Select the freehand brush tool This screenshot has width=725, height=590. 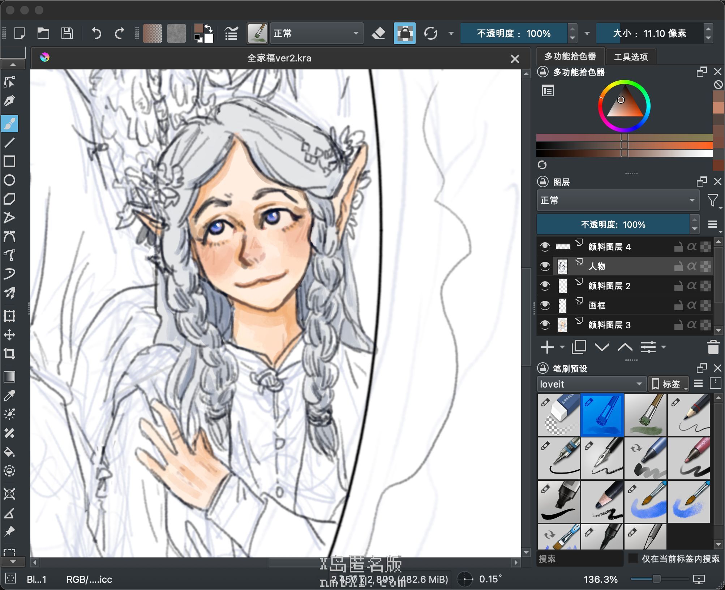coord(9,124)
